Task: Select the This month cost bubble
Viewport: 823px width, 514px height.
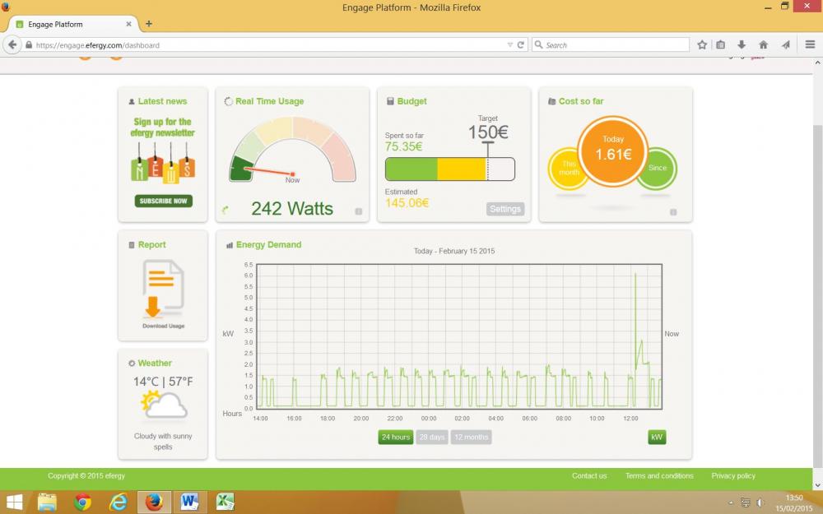Action: click(569, 168)
